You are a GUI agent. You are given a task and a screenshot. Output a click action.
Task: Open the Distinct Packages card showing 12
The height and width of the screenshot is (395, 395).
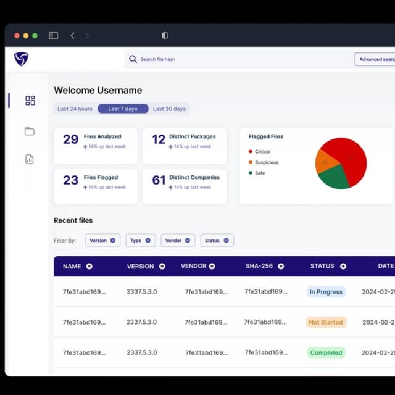185,146
